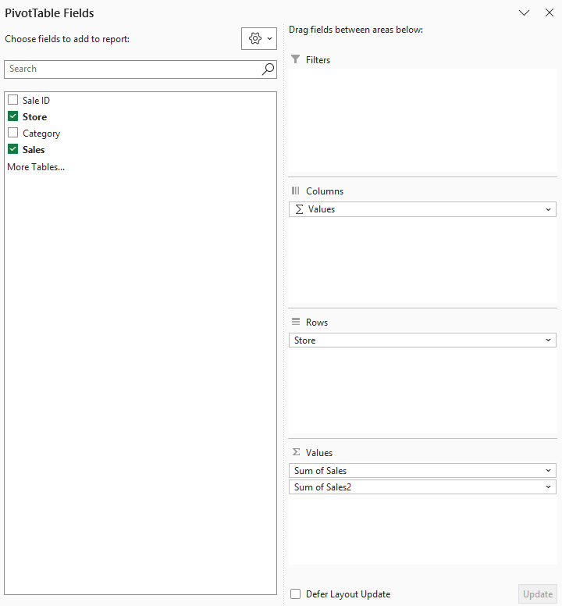Uncheck the Store field checkbox
The image size is (562, 606).
pyautogui.click(x=12, y=116)
